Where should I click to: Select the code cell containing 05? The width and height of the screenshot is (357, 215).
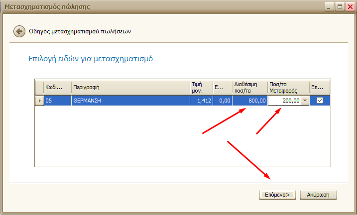[57, 101]
